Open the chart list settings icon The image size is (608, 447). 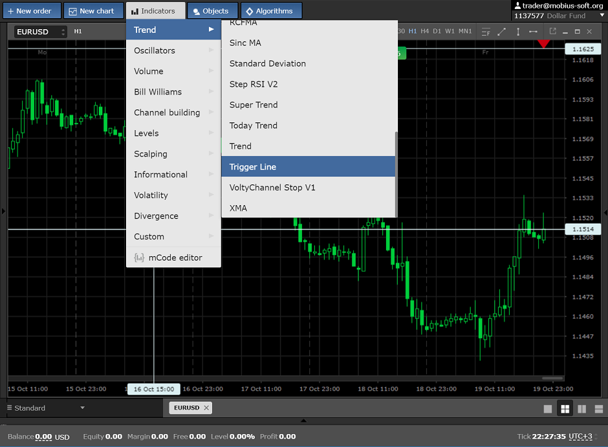point(486,32)
